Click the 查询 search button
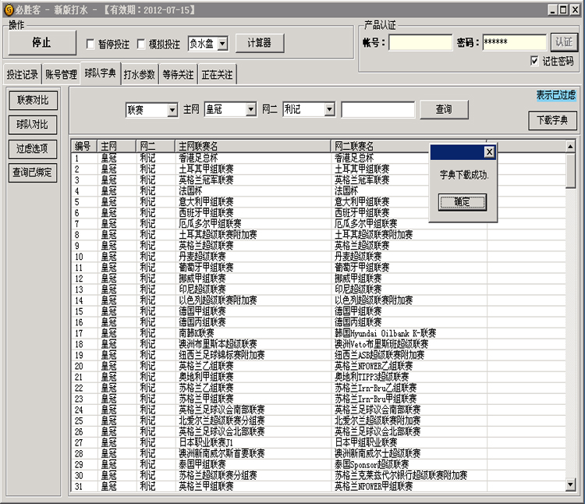Viewport: 585px width, 504px height. point(445,110)
